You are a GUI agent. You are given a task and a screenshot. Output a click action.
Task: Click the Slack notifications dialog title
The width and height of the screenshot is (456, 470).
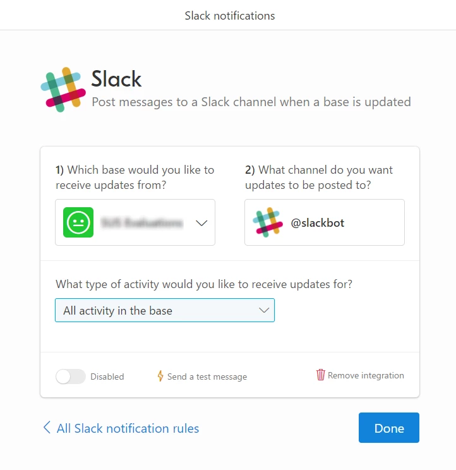(x=230, y=16)
